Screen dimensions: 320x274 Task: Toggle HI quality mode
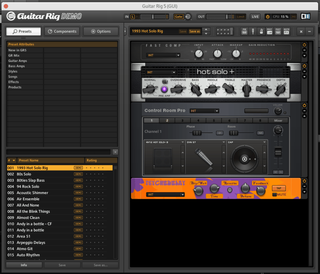(x=294, y=17)
